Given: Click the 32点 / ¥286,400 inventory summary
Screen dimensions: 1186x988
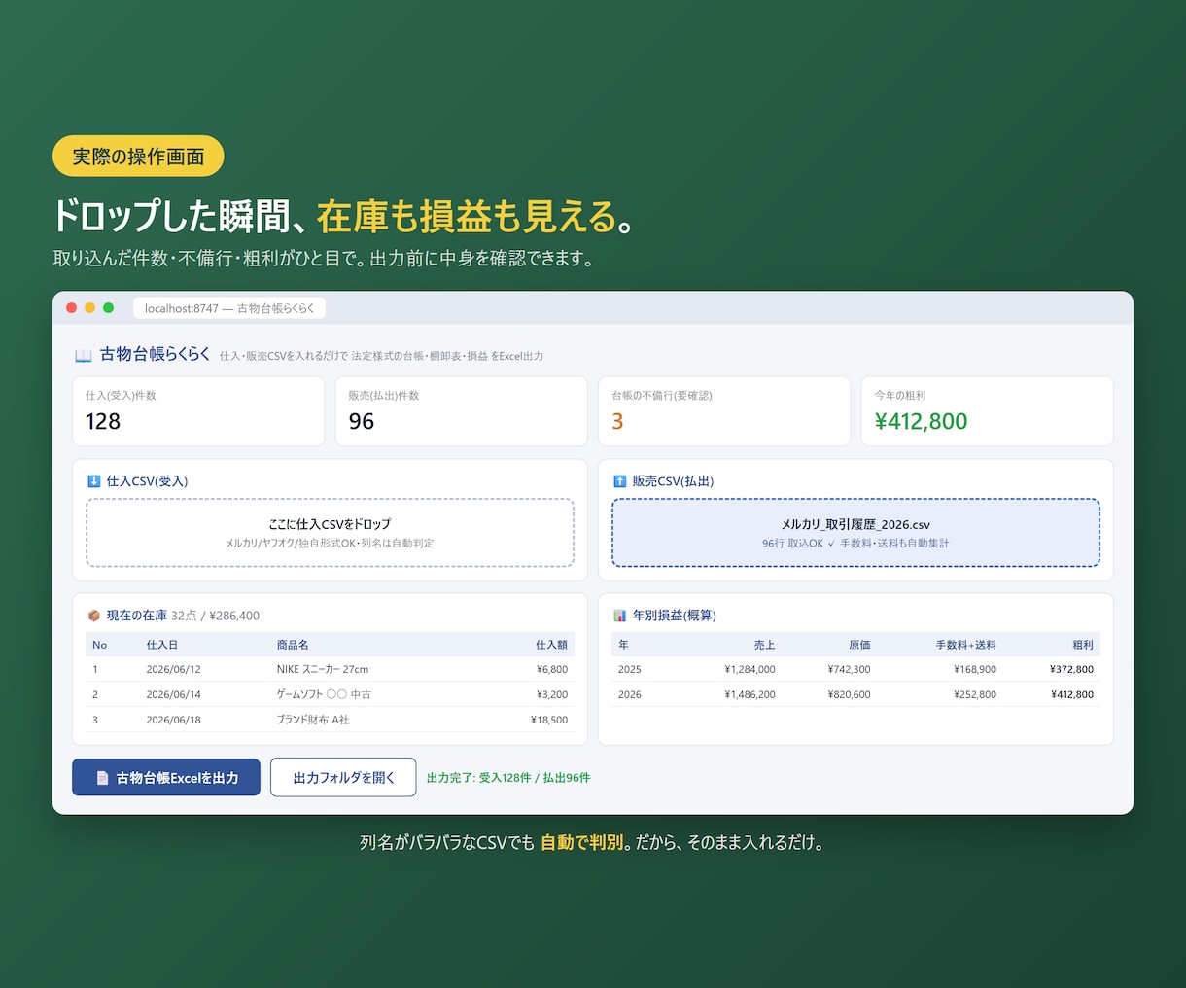Looking at the screenshot, I should pyautogui.click(x=215, y=616).
